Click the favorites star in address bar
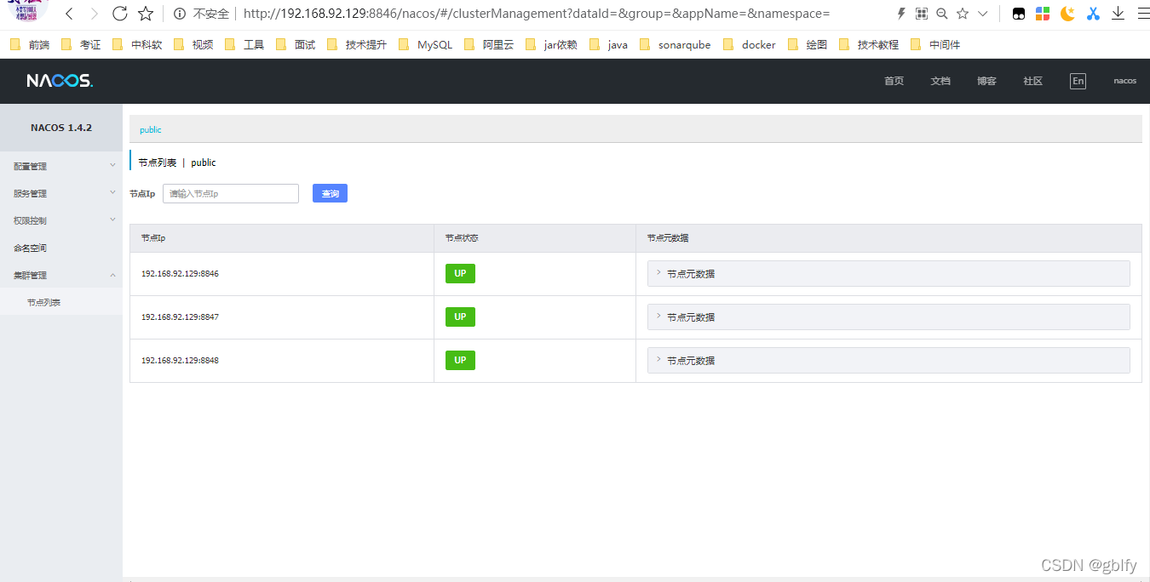 click(x=963, y=14)
